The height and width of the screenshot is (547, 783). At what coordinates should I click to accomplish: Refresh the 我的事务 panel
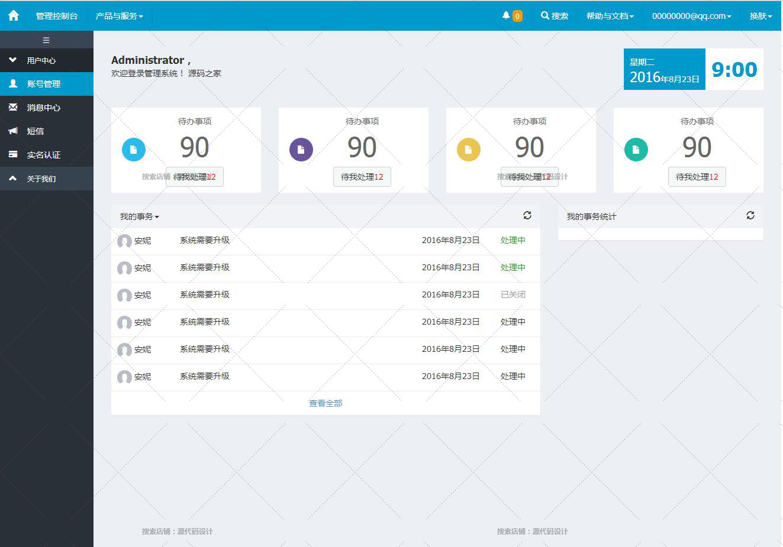[x=527, y=216]
